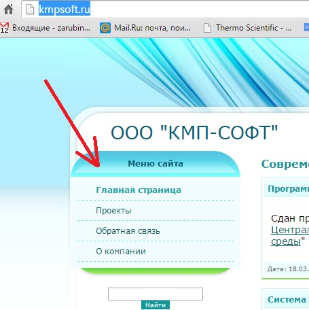Click the partially visible blue bookmark icon

click(x=306, y=27)
